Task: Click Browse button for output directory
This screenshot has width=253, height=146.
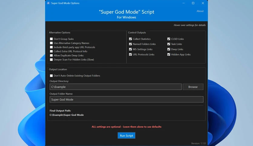Action: tap(193, 87)
